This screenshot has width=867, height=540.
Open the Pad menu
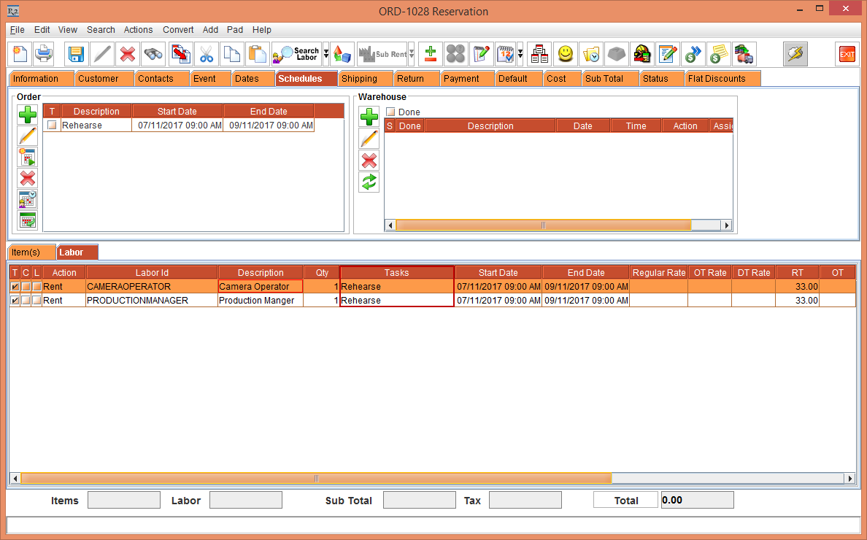(x=234, y=30)
